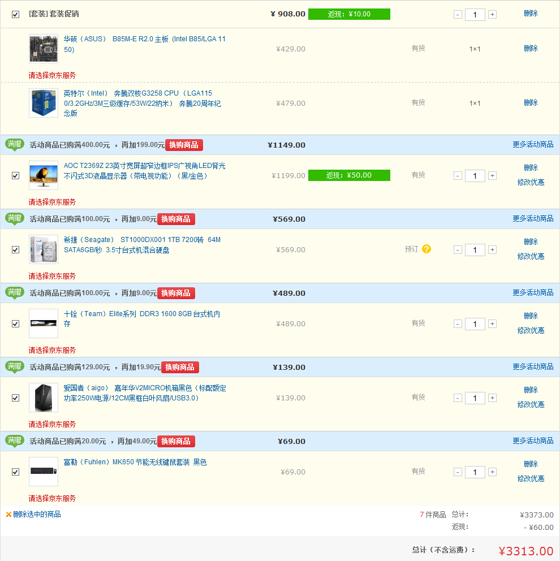
Task: Uncheck the Seagate hard drive checkbox
Action: [15, 250]
